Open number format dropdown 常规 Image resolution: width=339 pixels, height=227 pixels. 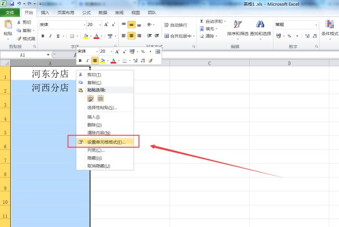click(x=316, y=25)
